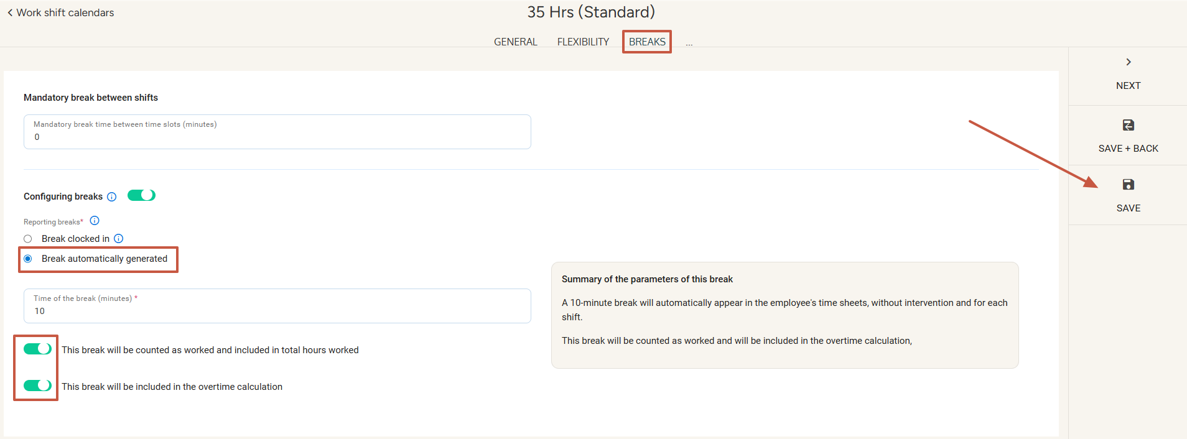Click back arrow before Work shift calendars
This screenshot has height=439, width=1187.
[x=10, y=13]
